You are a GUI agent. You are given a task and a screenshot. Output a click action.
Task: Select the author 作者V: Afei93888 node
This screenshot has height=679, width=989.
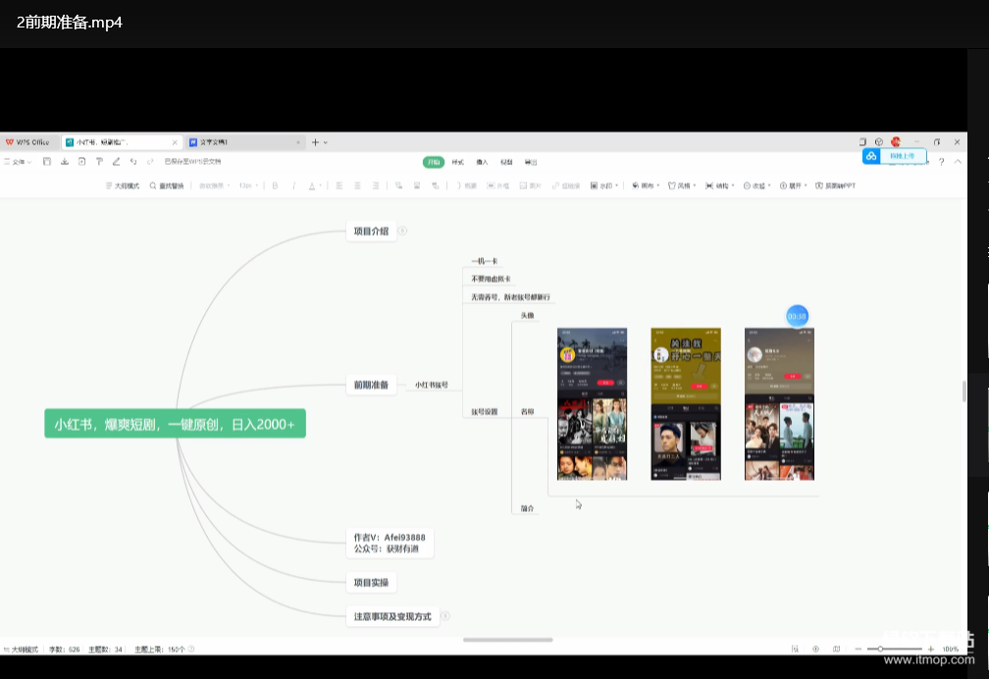click(x=390, y=543)
